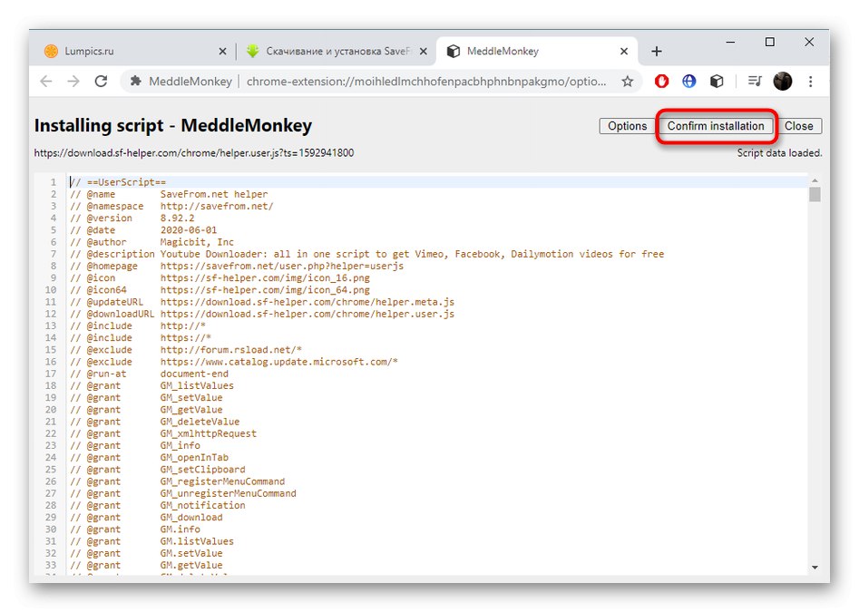Click Confirm installation button
Viewport: 859px width, 612px height.
716,126
